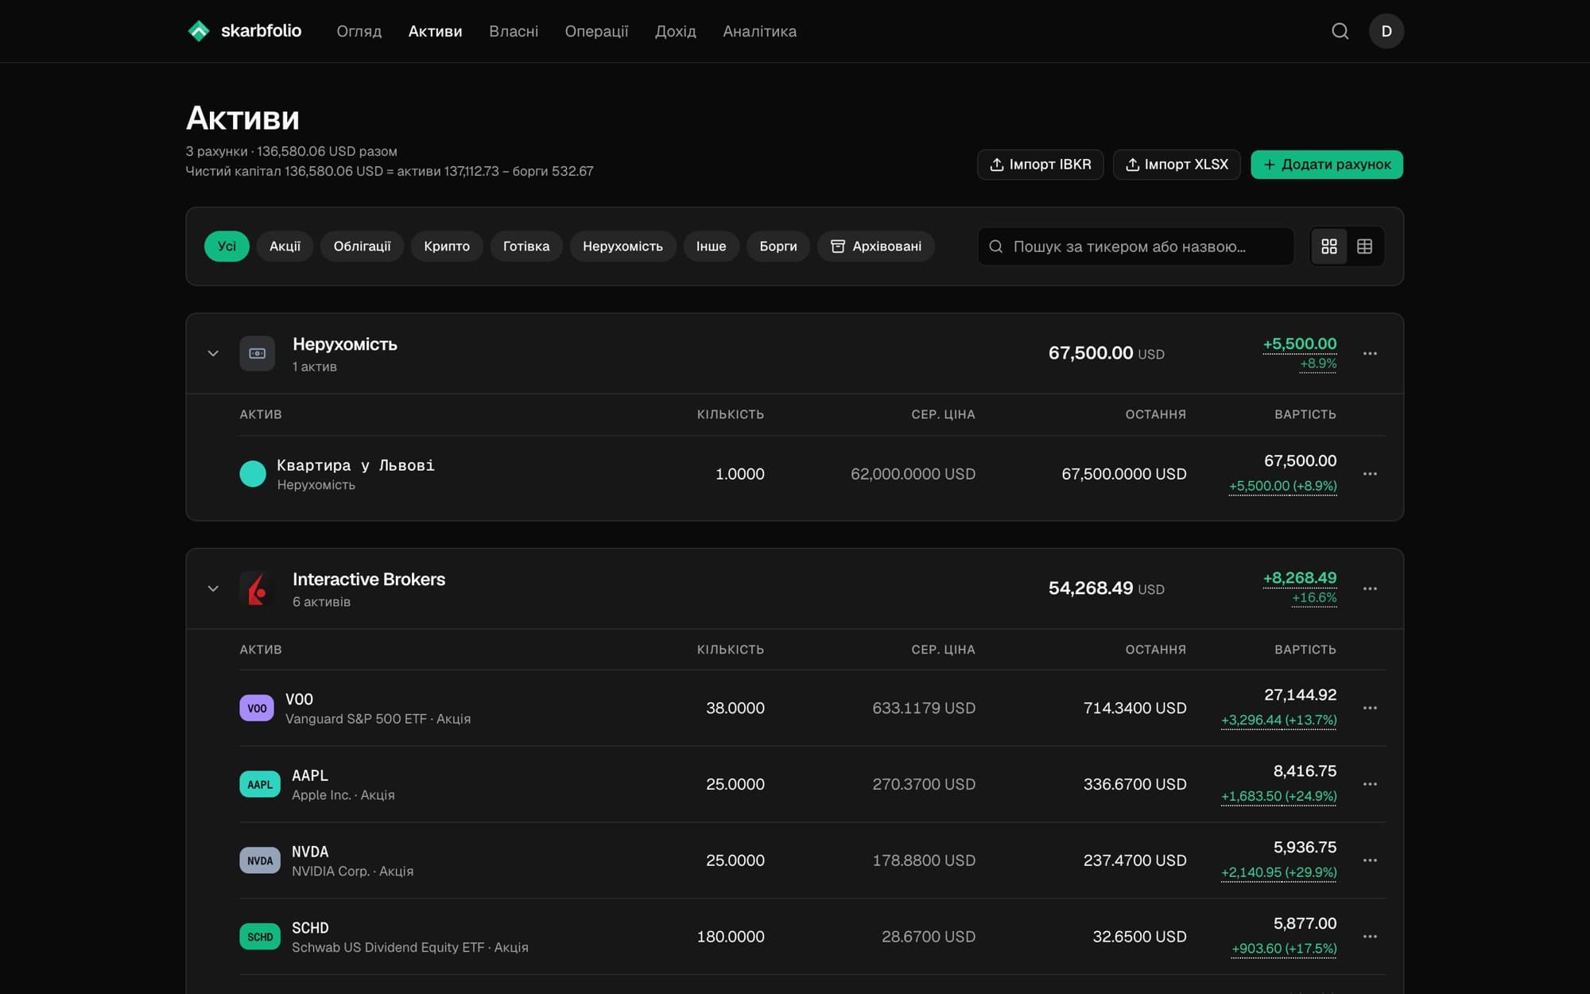Click the Нерухомість account icon

click(257, 353)
